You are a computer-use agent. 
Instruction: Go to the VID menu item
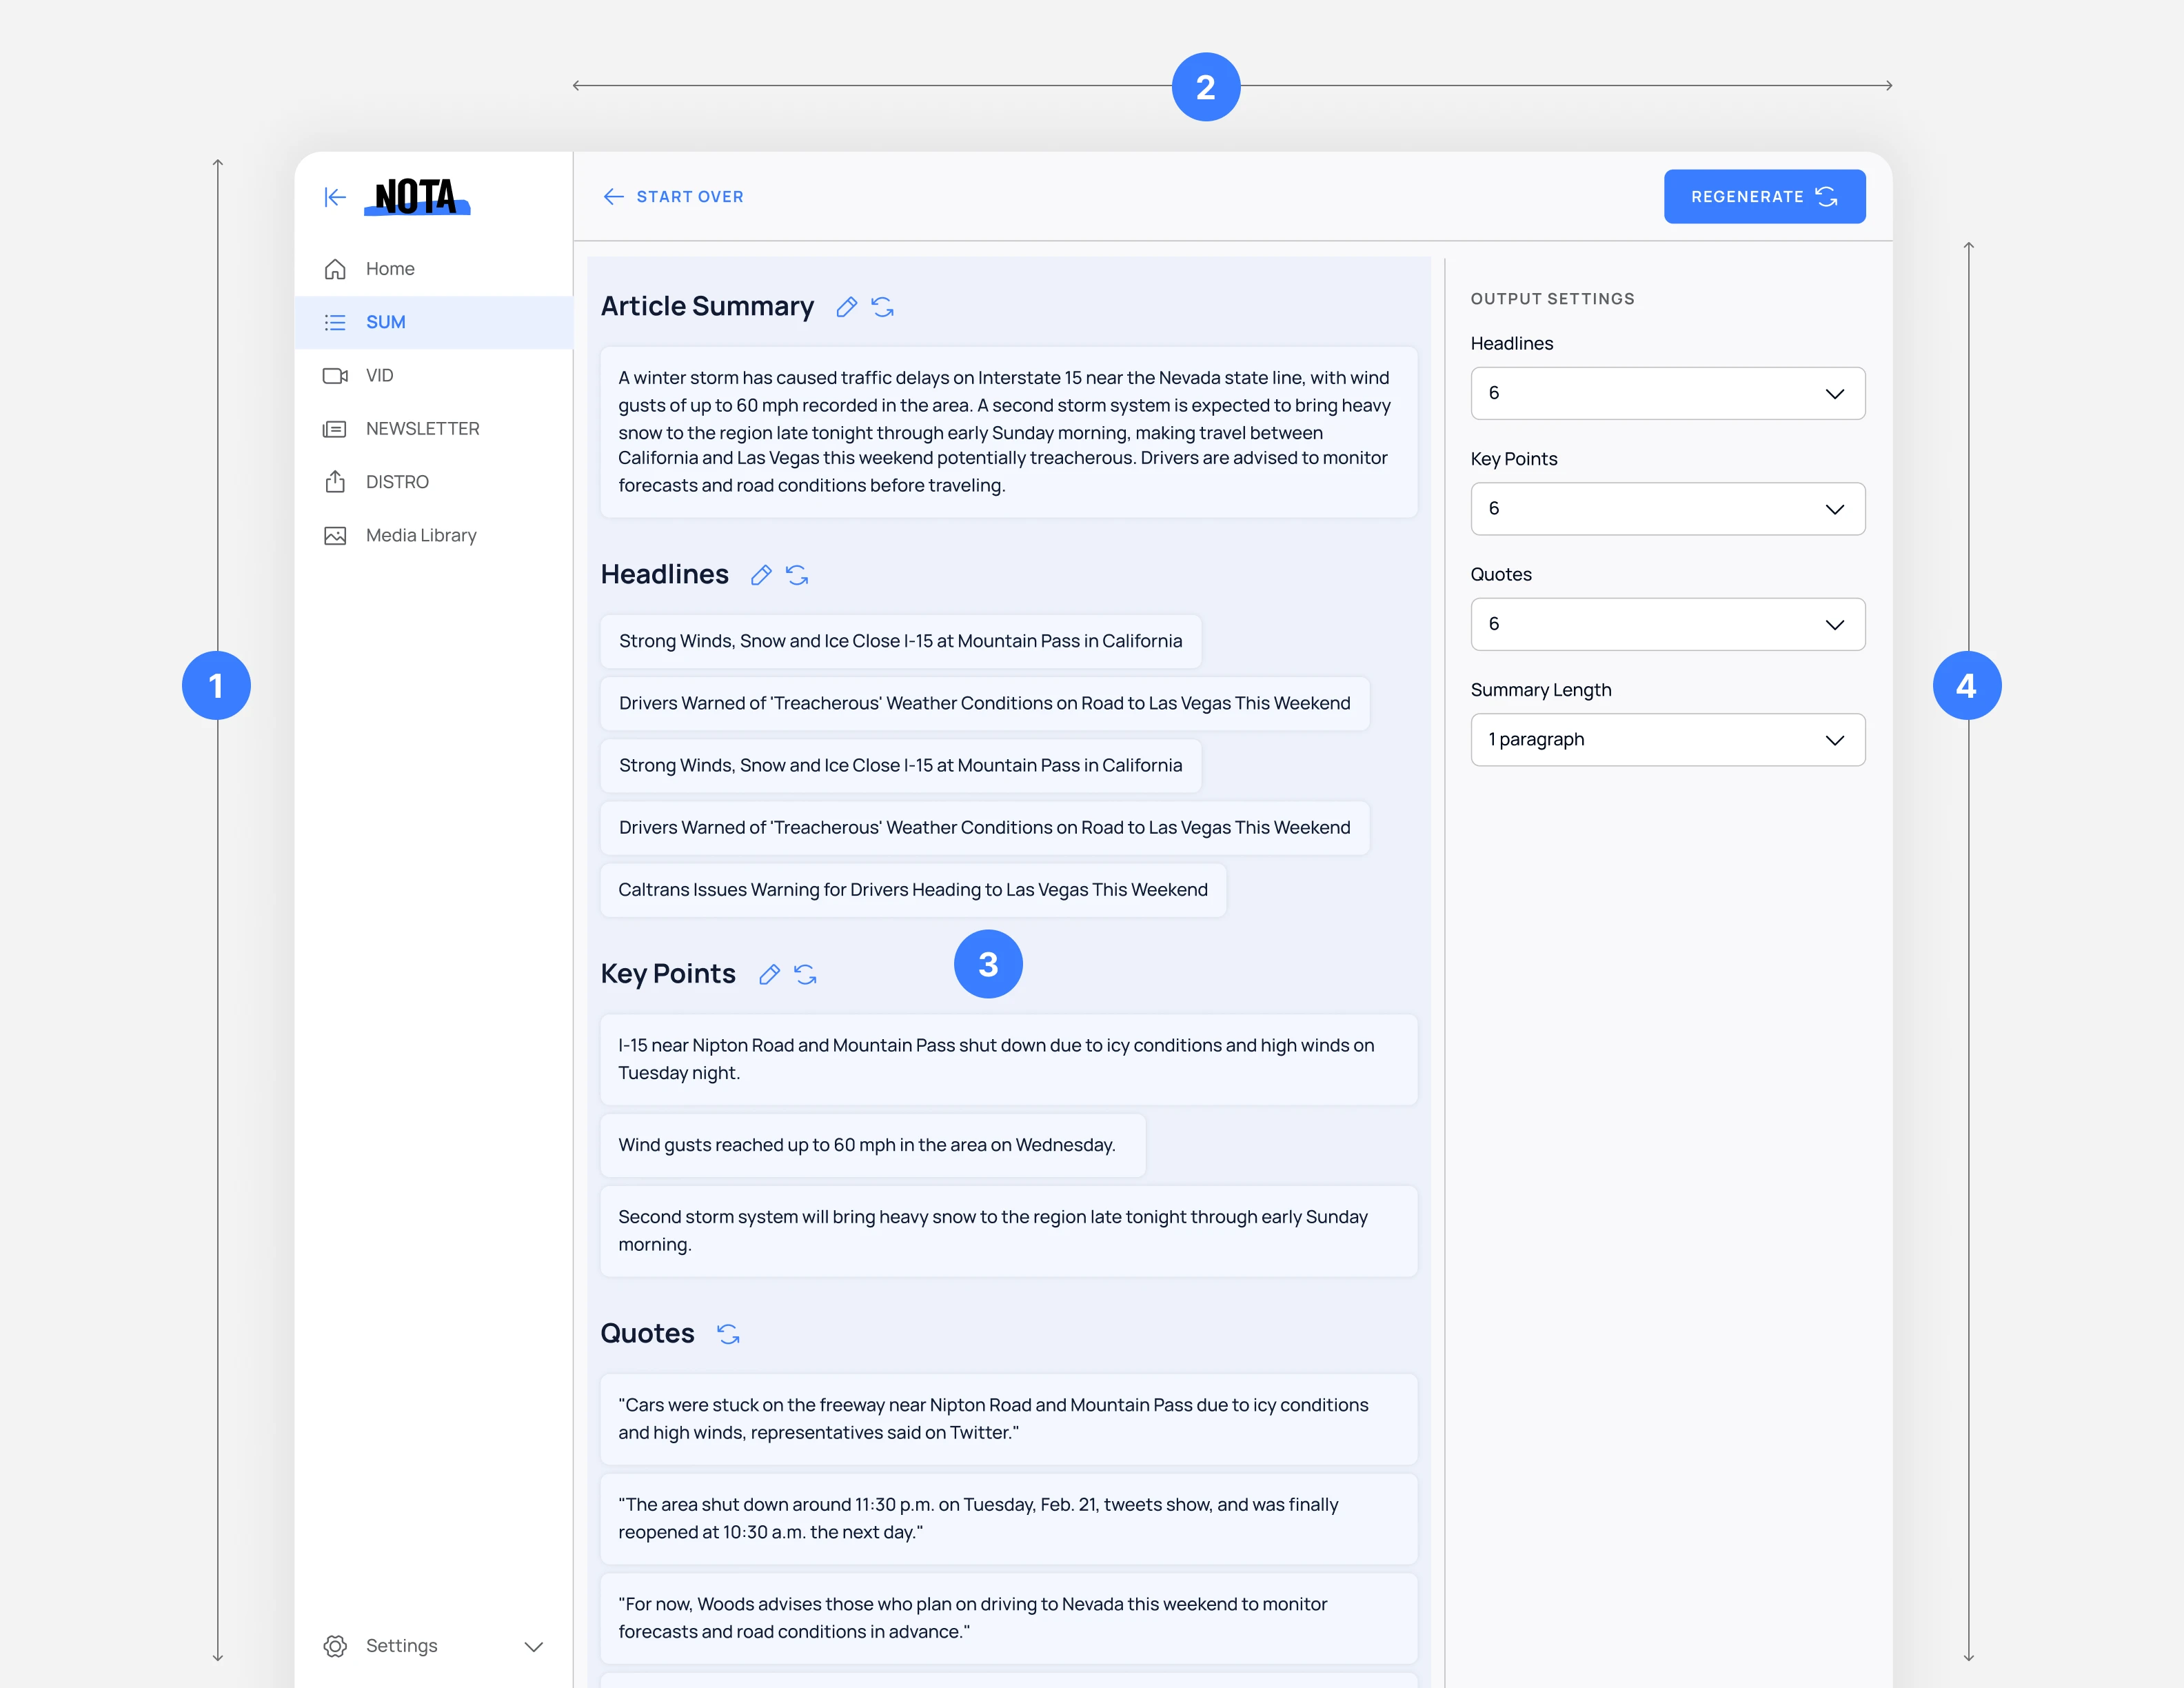click(380, 375)
